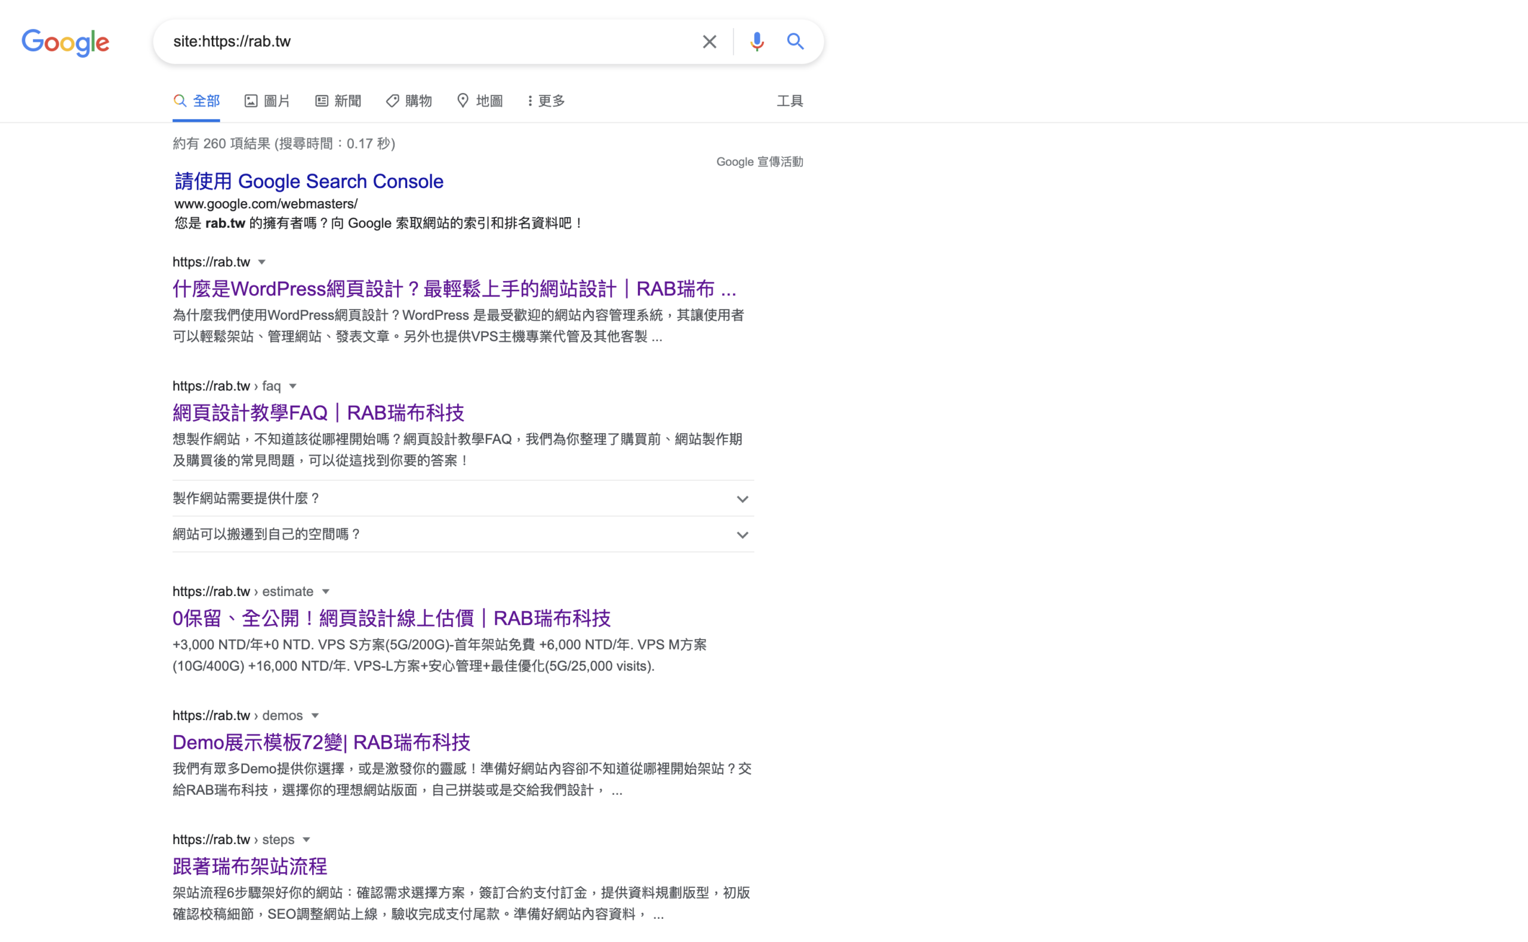Open the 圖片 images tab
The image size is (1528, 942).
267,101
